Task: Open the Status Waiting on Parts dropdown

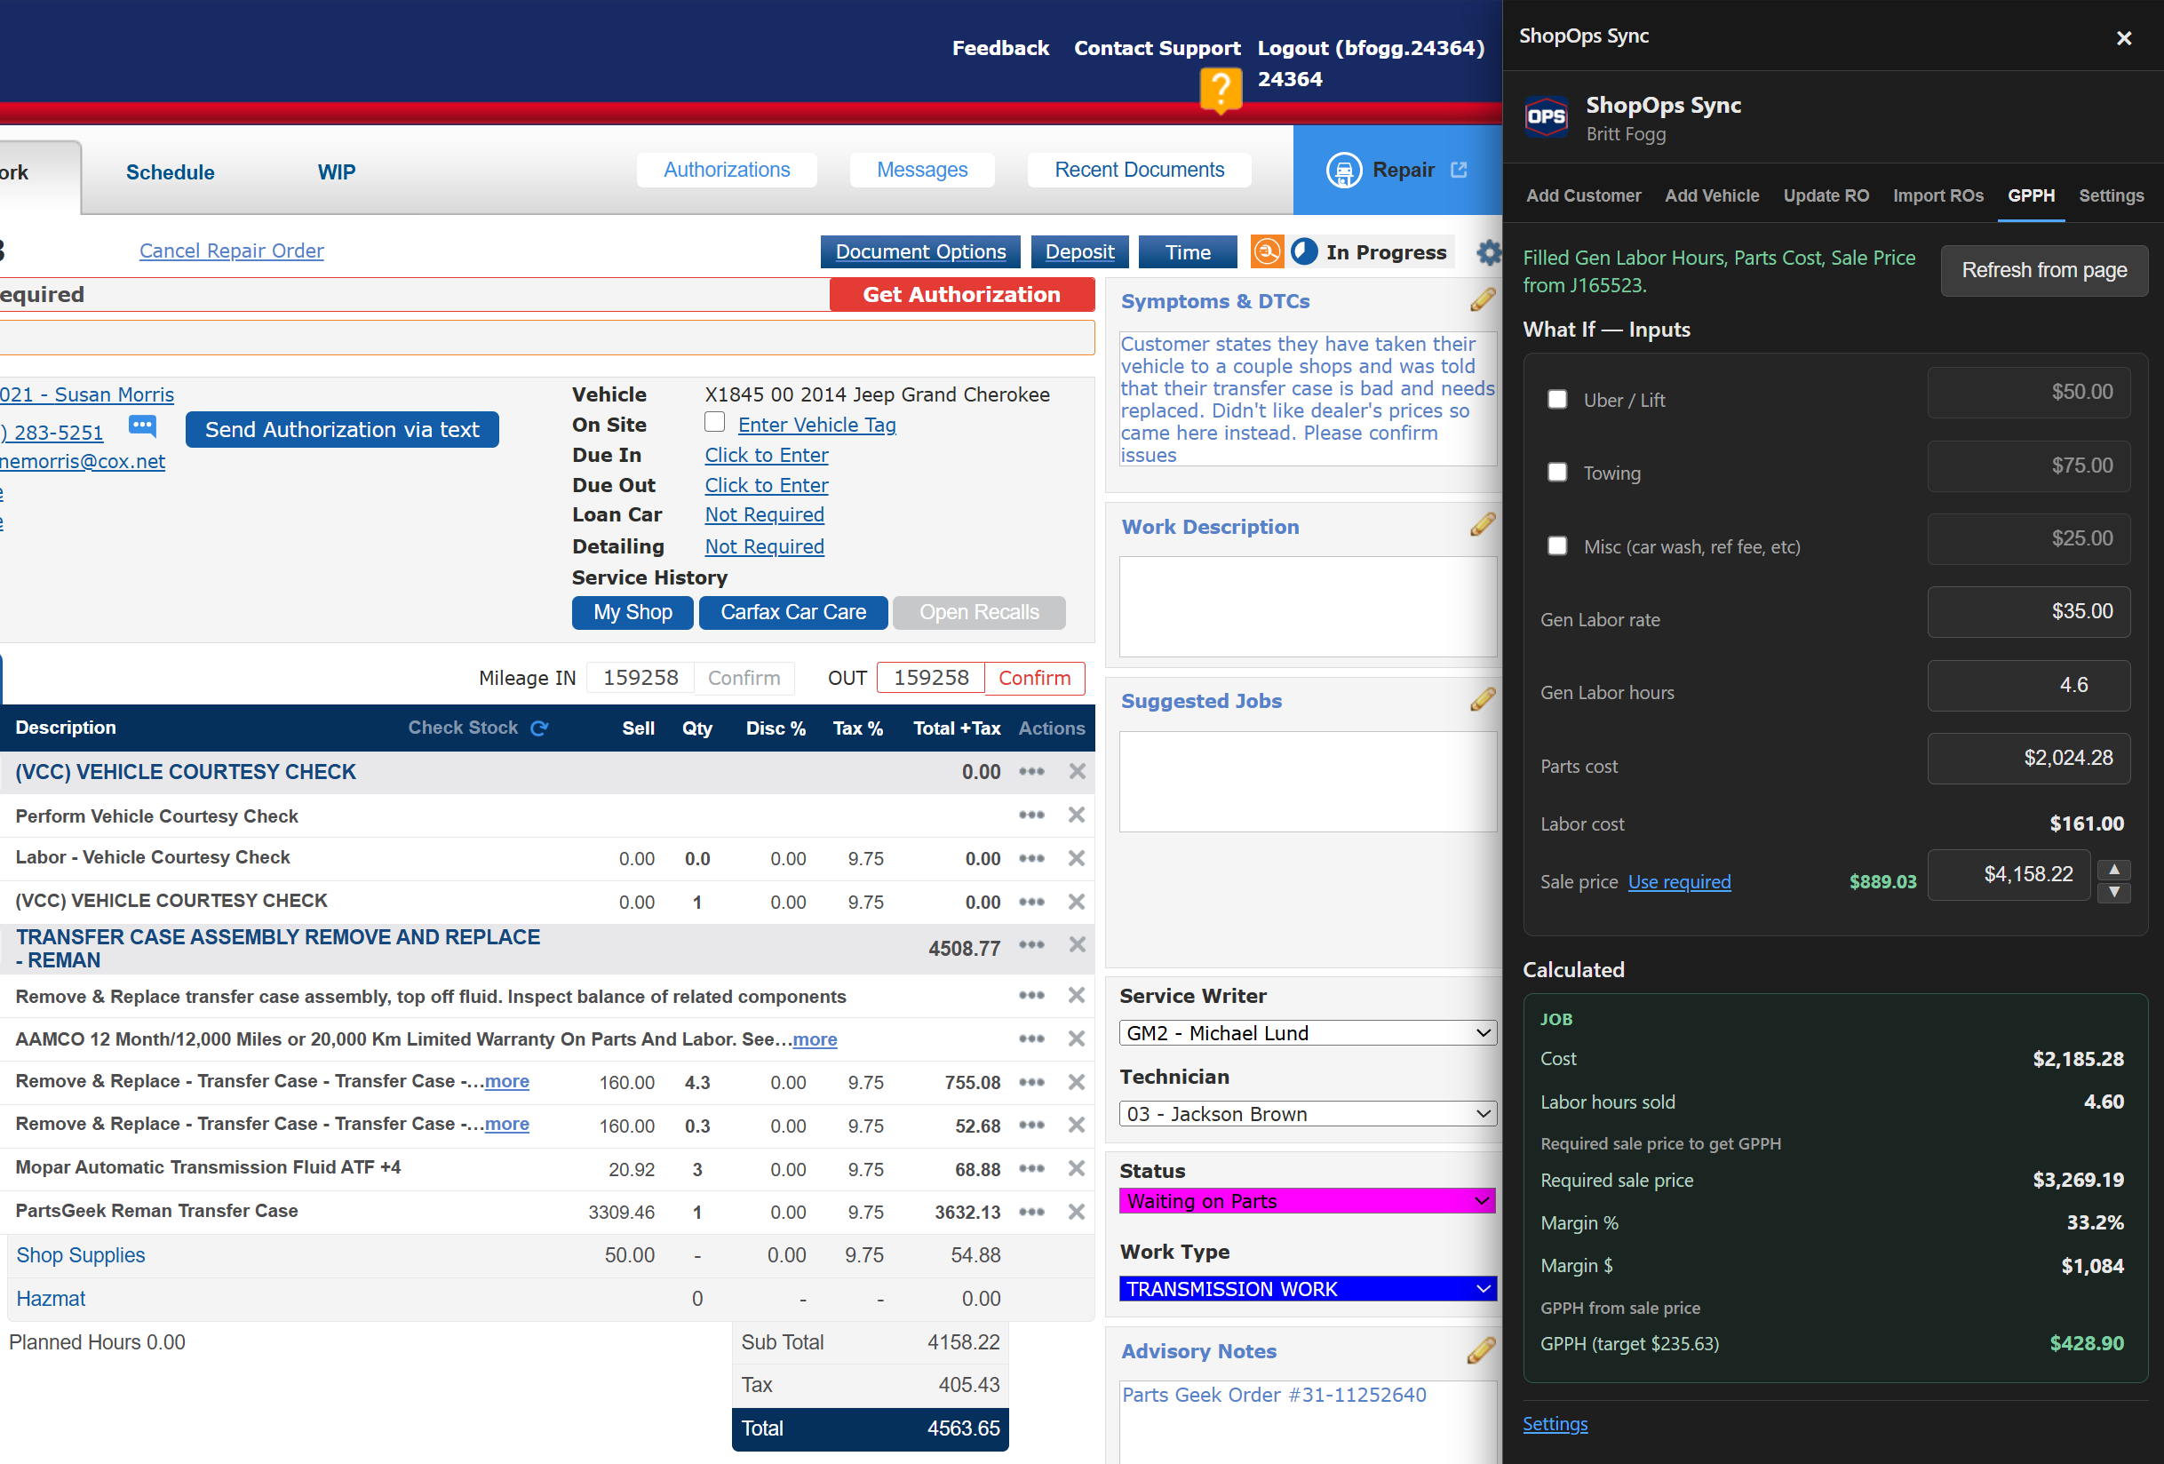Action: pos(1308,1201)
